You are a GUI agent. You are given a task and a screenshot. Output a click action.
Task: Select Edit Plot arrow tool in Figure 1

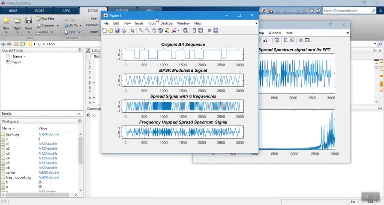coord(132,30)
